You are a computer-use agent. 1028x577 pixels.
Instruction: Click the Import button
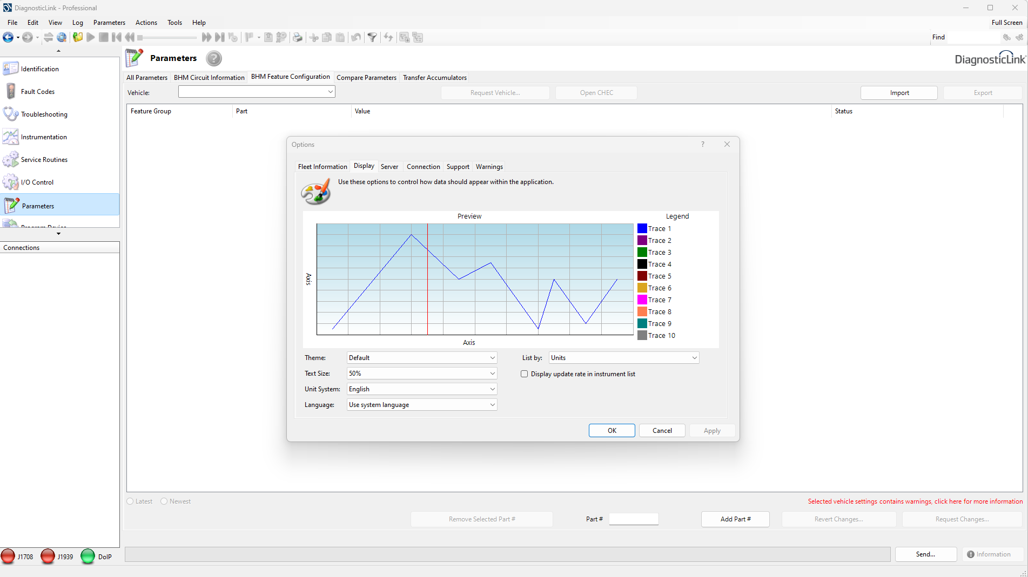pyautogui.click(x=899, y=93)
